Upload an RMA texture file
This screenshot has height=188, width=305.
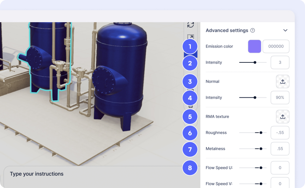[x=283, y=117]
